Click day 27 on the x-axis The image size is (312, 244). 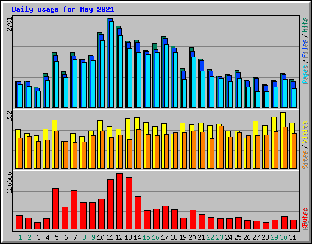click(x=256, y=237)
